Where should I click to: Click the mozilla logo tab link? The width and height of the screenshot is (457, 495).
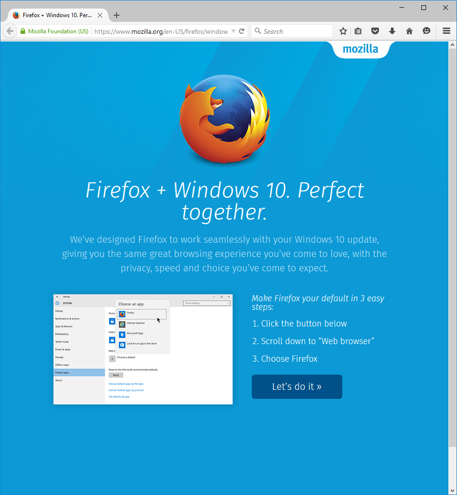pyautogui.click(x=360, y=49)
